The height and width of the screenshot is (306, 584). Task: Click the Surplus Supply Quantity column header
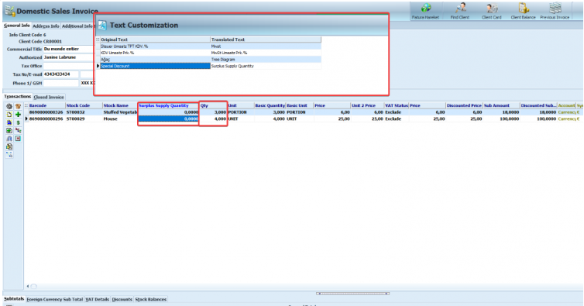(168, 105)
